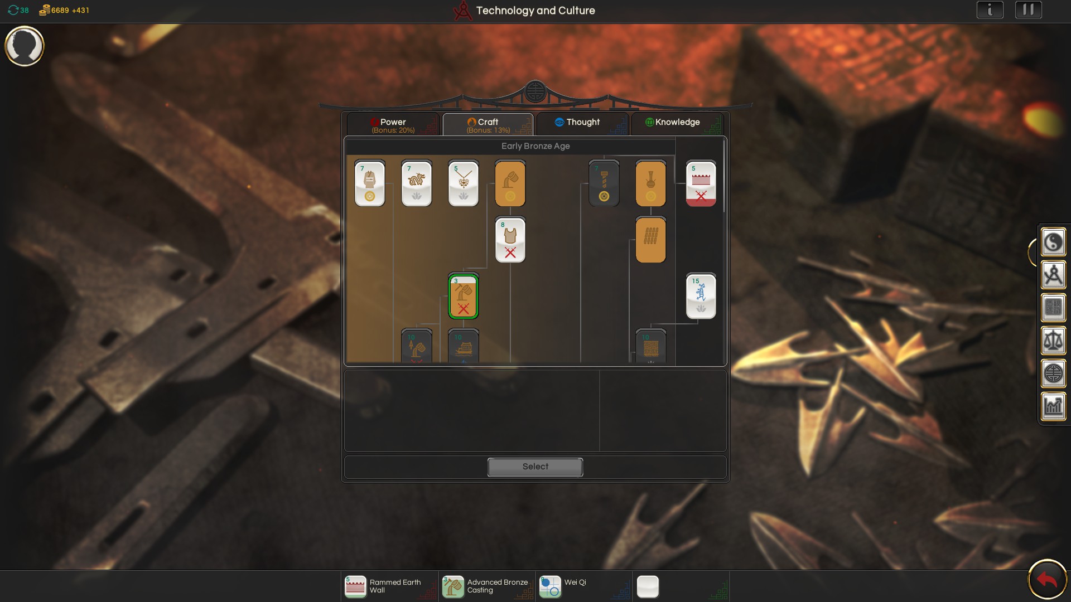Image resolution: width=1071 pixels, height=602 pixels.
Task: Select the armor vest technology card
Action: (x=510, y=240)
